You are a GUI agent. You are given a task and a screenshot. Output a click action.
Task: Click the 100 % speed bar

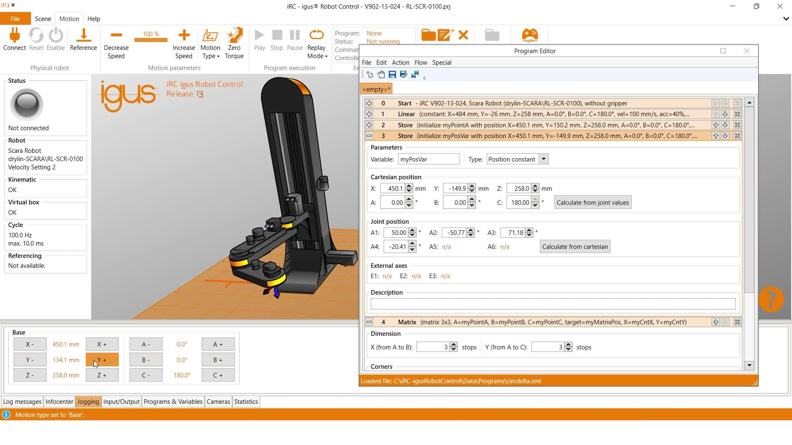click(151, 40)
